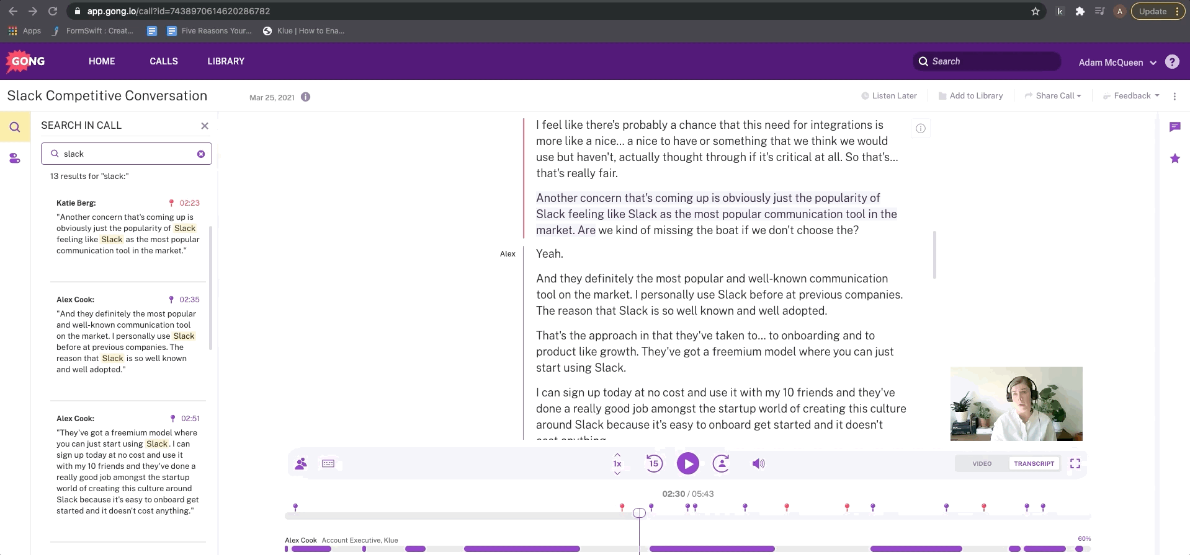Image resolution: width=1190 pixels, height=555 pixels.
Task: Switch to TRANSCRIPT view
Action: point(1034,463)
